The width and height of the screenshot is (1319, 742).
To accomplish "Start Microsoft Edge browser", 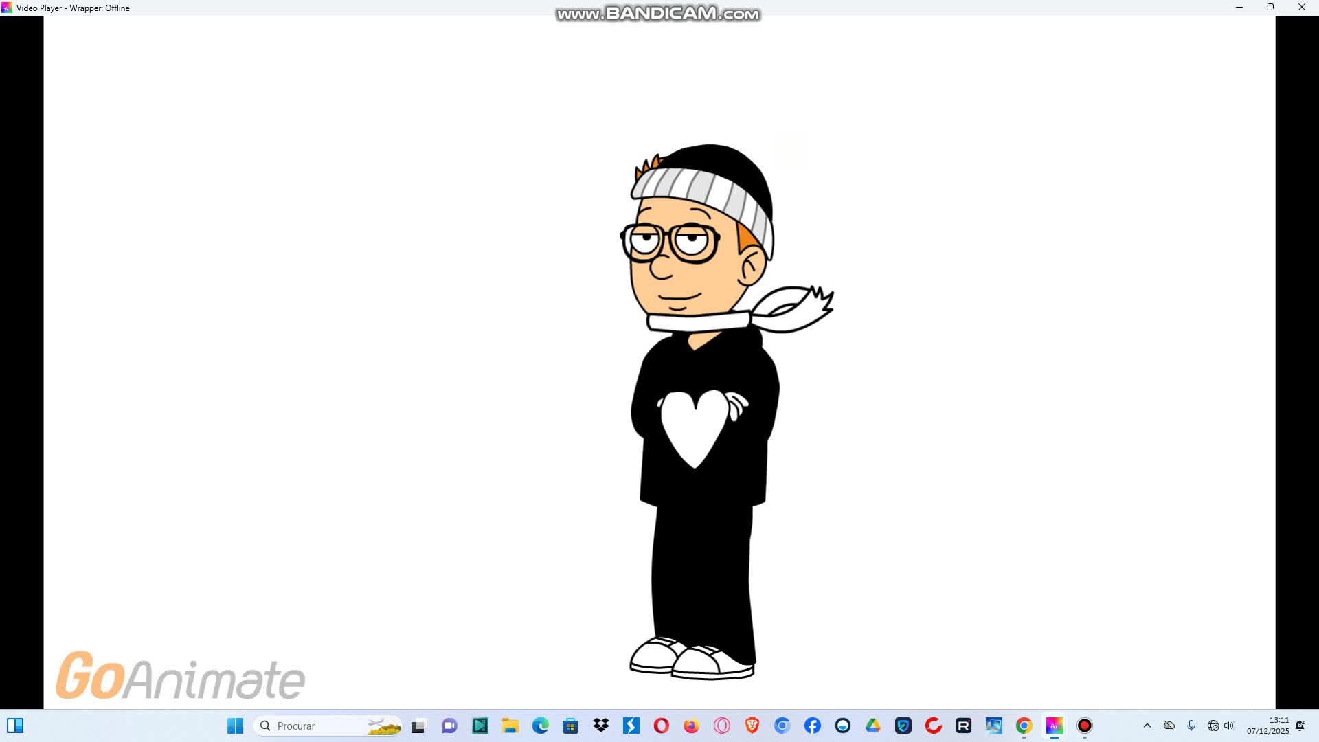I will [539, 726].
